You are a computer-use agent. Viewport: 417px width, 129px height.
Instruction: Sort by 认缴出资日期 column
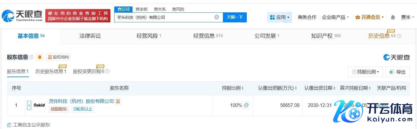point(320,88)
